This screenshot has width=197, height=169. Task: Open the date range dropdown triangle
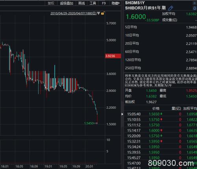98,13
